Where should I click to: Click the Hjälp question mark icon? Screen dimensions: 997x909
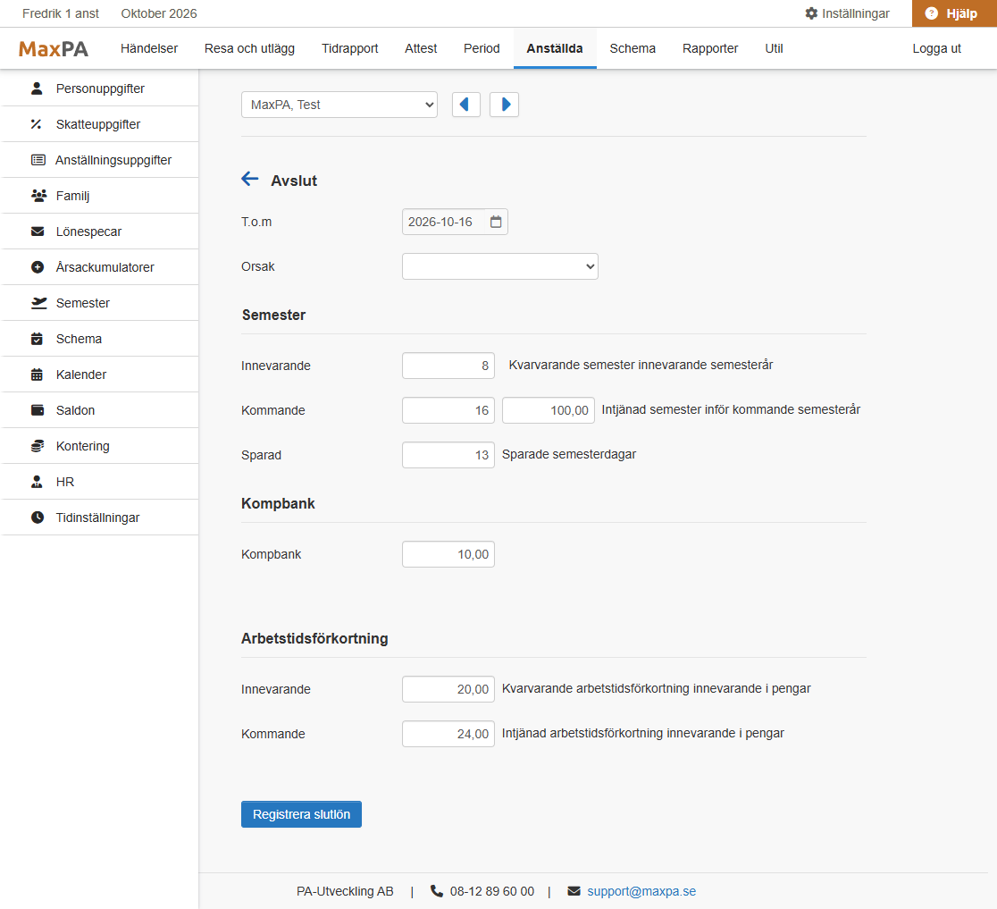(x=932, y=13)
